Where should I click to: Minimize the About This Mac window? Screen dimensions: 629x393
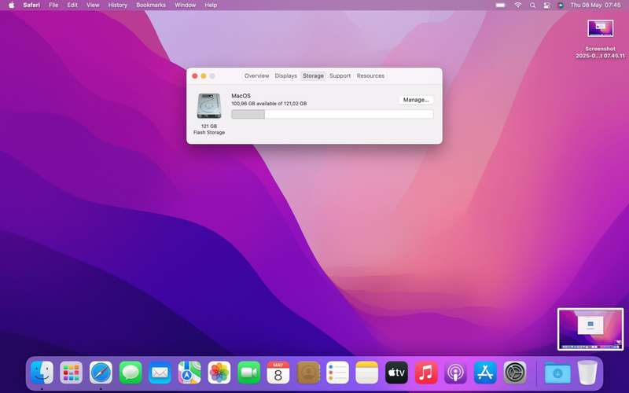204,75
